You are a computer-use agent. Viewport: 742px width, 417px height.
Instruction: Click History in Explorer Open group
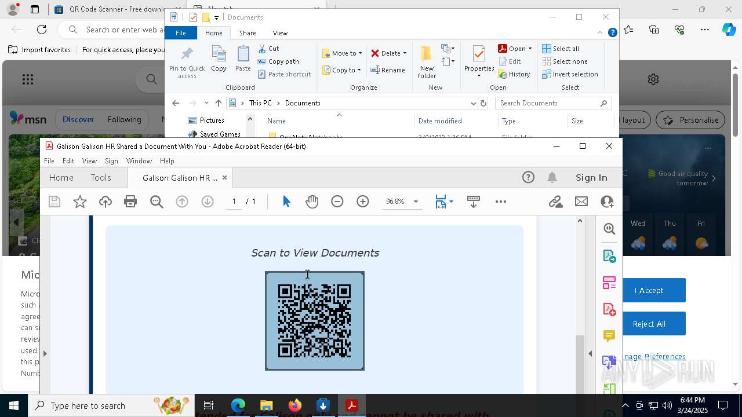click(x=514, y=74)
